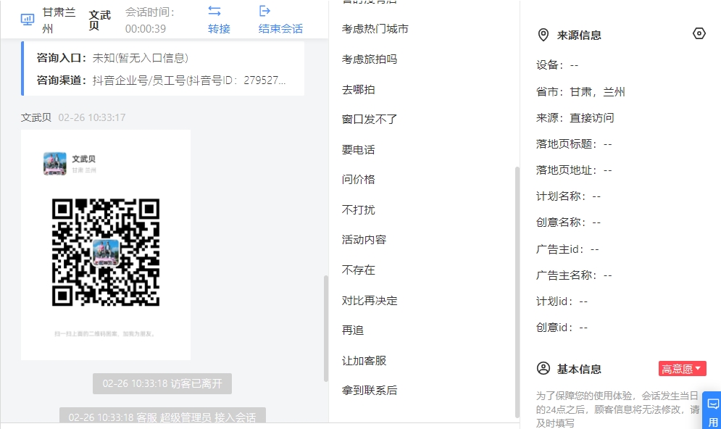
Task: Select quick reply 对比再决定
Action: (370, 301)
